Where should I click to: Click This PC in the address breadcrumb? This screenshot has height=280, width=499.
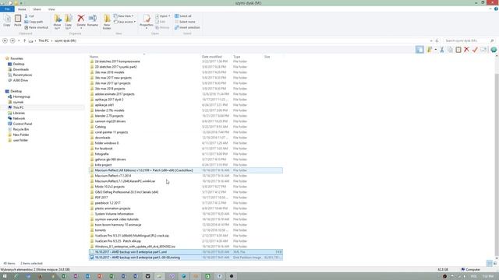click(x=44, y=40)
